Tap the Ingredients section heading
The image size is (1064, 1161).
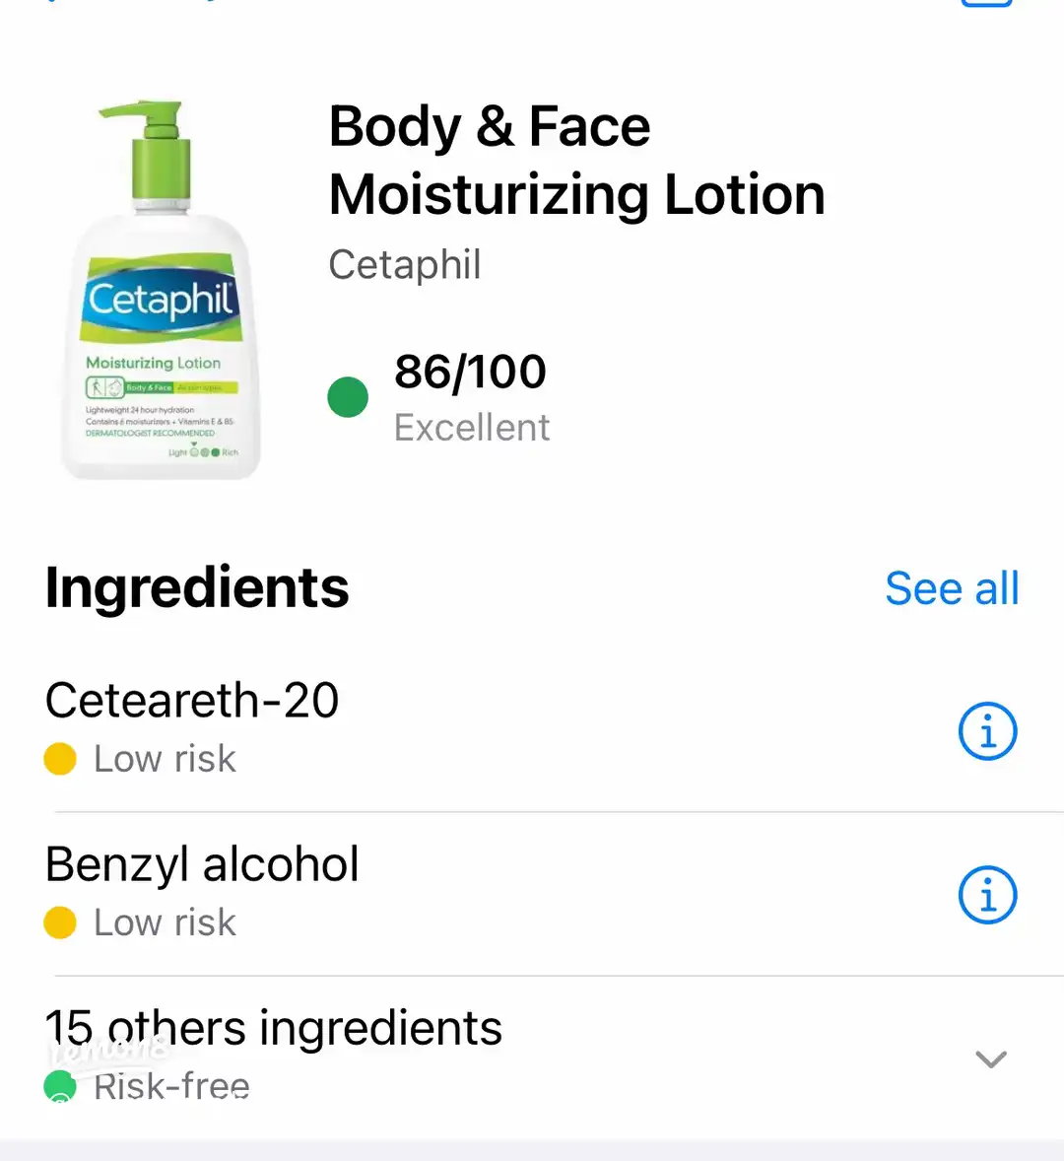click(x=197, y=587)
